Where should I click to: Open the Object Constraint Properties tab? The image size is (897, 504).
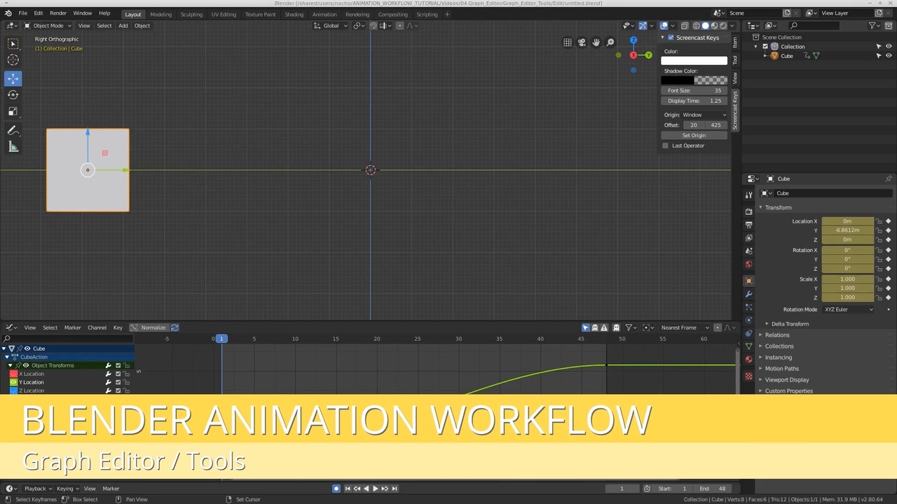[x=748, y=333]
